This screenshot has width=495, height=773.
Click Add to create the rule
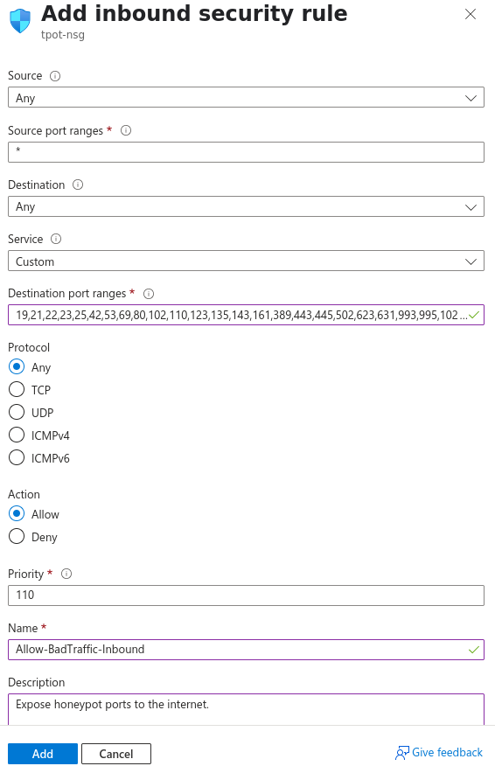click(x=43, y=753)
